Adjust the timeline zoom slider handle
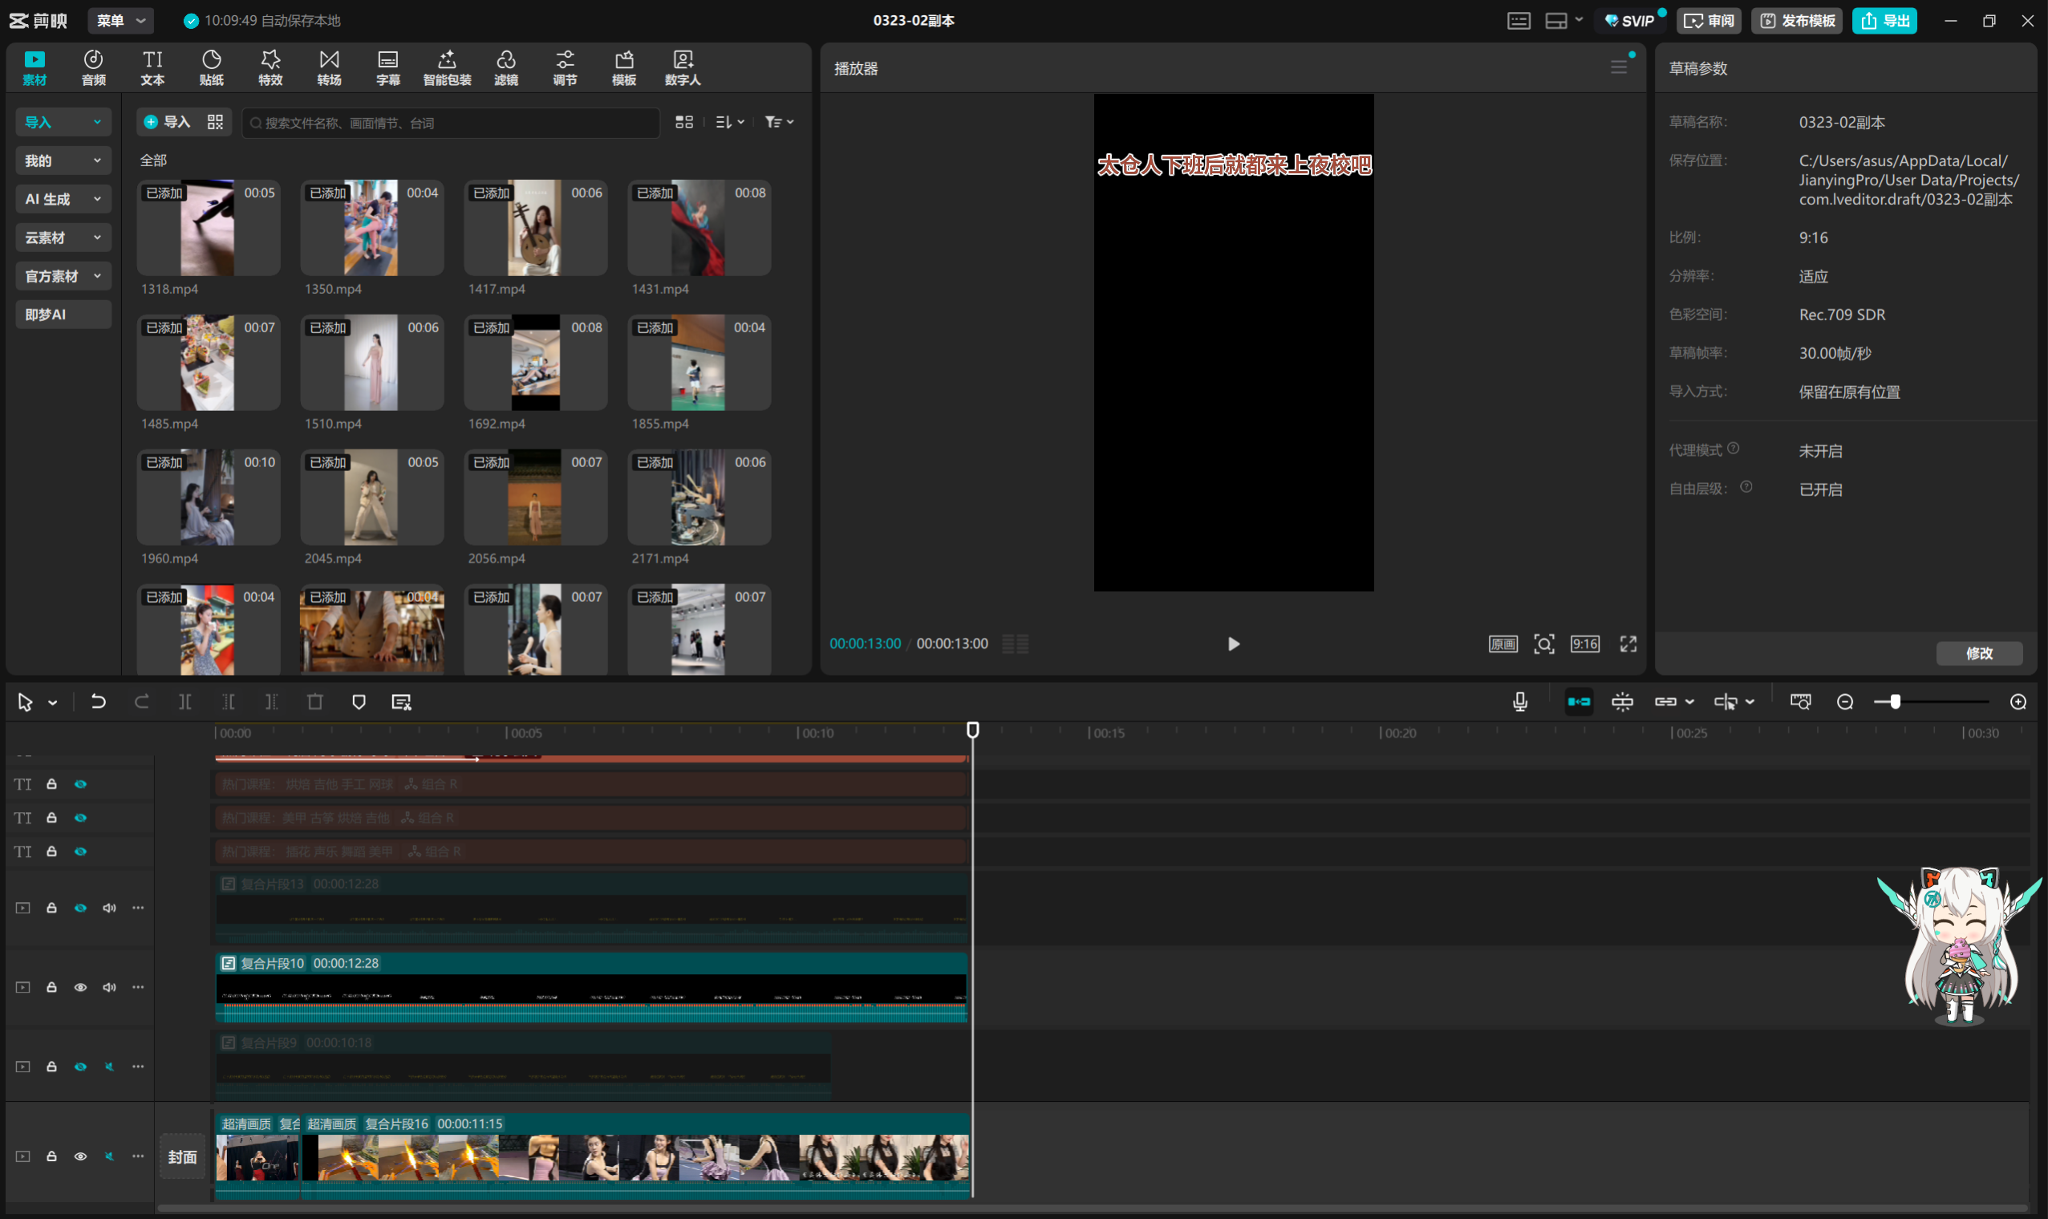 tap(1895, 701)
